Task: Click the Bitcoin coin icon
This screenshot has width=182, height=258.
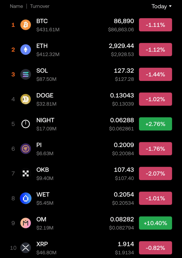Action: (x=25, y=25)
